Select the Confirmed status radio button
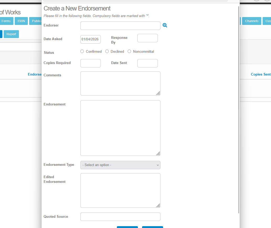 coord(82,51)
